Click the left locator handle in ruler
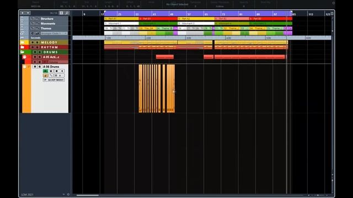 tap(105, 12)
